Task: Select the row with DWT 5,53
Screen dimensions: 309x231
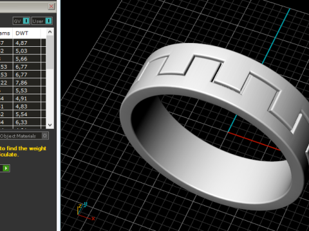Action: (23, 90)
